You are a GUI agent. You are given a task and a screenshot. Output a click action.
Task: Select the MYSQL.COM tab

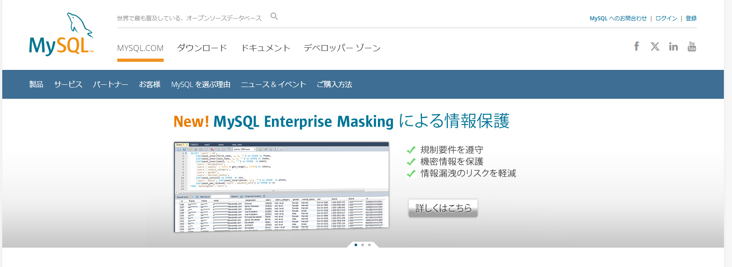click(140, 48)
